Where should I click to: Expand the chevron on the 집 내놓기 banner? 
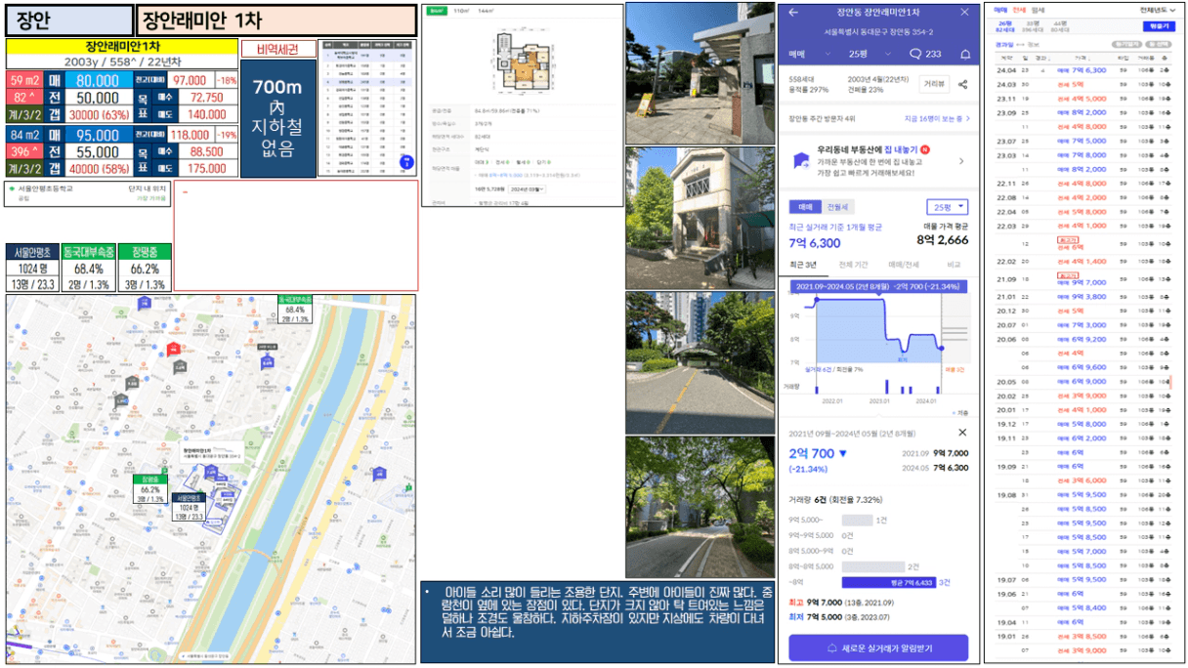961,161
